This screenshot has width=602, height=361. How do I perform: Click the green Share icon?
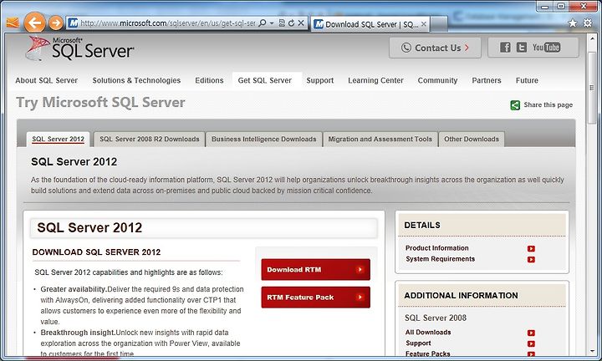[515, 105]
